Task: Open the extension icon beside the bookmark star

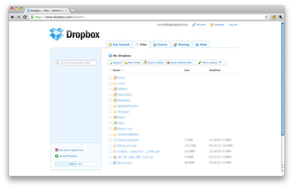Action: pyautogui.click(x=274, y=17)
